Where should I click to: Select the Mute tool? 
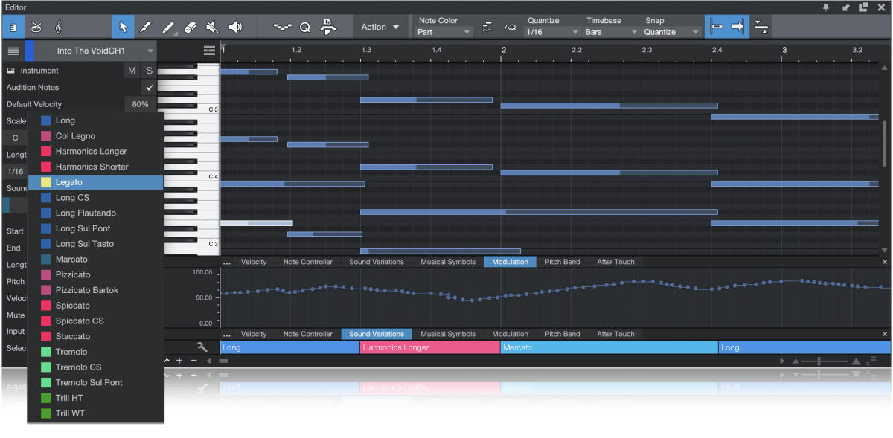212,27
